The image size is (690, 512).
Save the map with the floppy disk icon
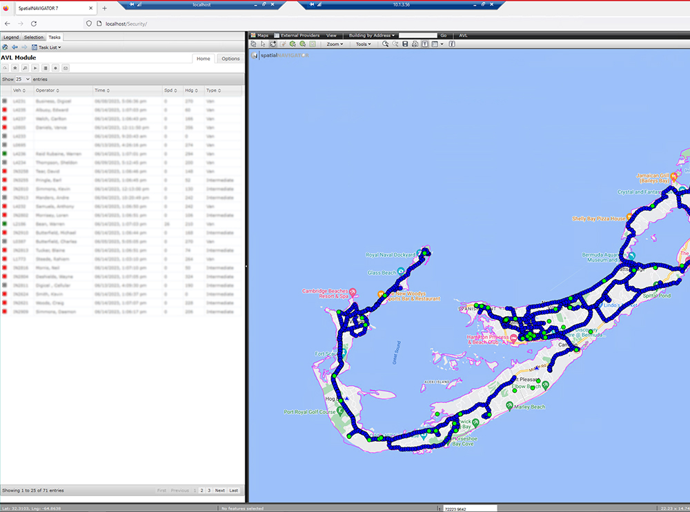coord(405,44)
